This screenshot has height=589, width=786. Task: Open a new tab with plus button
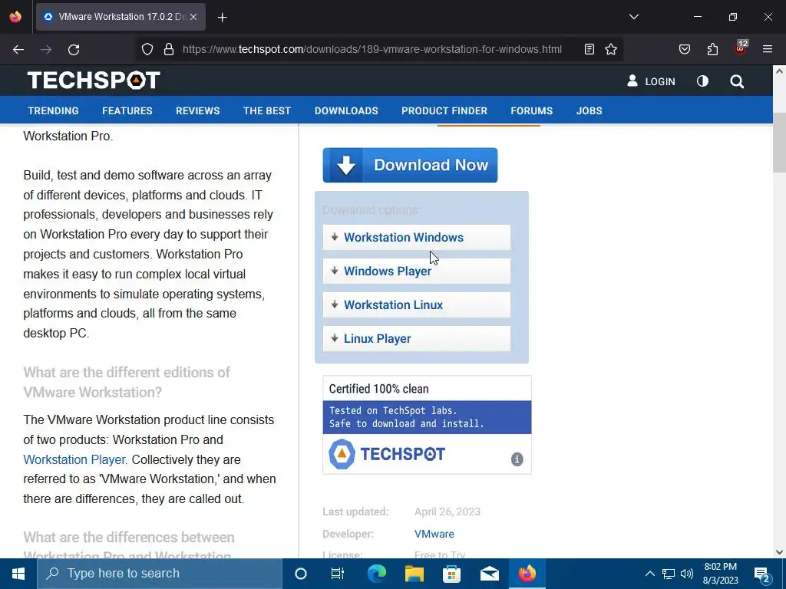pyautogui.click(x=223, y=17)
